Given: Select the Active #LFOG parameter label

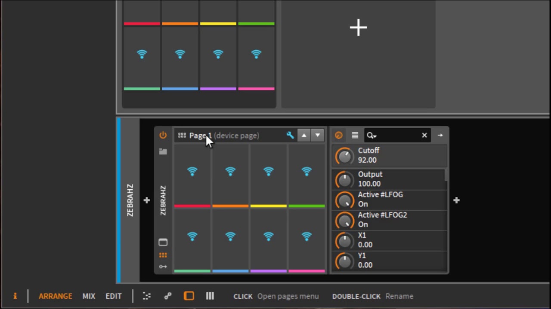Looking at the screenshot, I should click(x=381, y=194).
